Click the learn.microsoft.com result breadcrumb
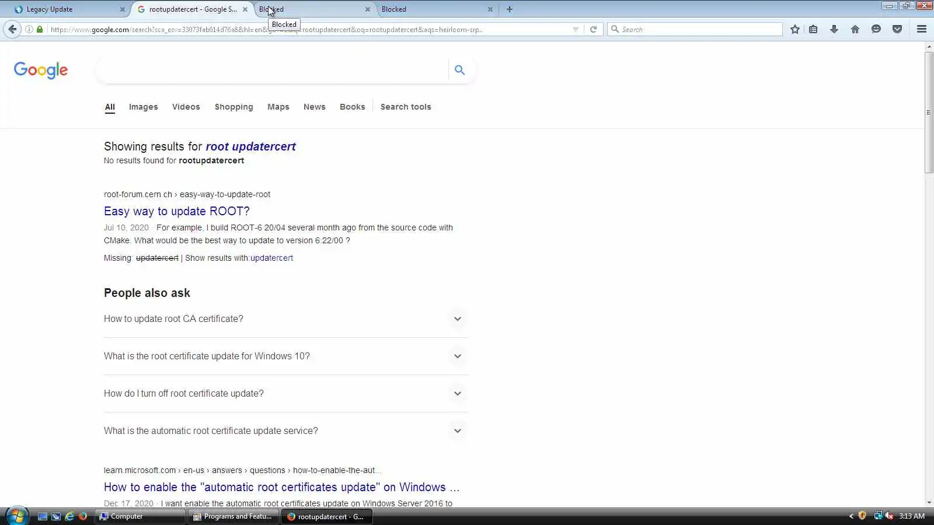This screenshot has width=934, height=525. 243,470
